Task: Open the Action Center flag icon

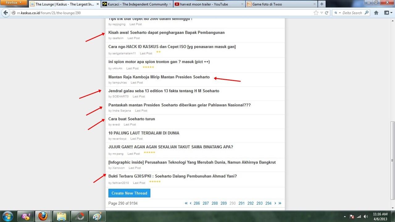Action: (351, 216)
